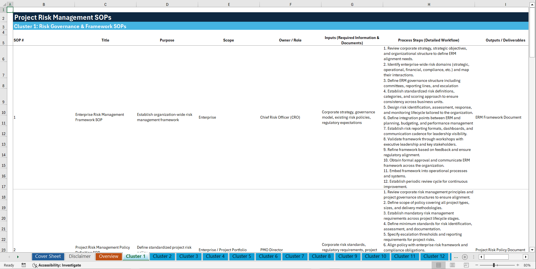536x269 pixels.
Task: Start macro recording from status bar
Action: pos(24,265)
